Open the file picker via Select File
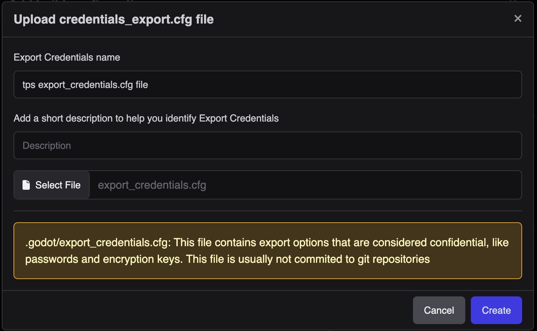Viewport: 537px width, 331px height. click(52, 185)
